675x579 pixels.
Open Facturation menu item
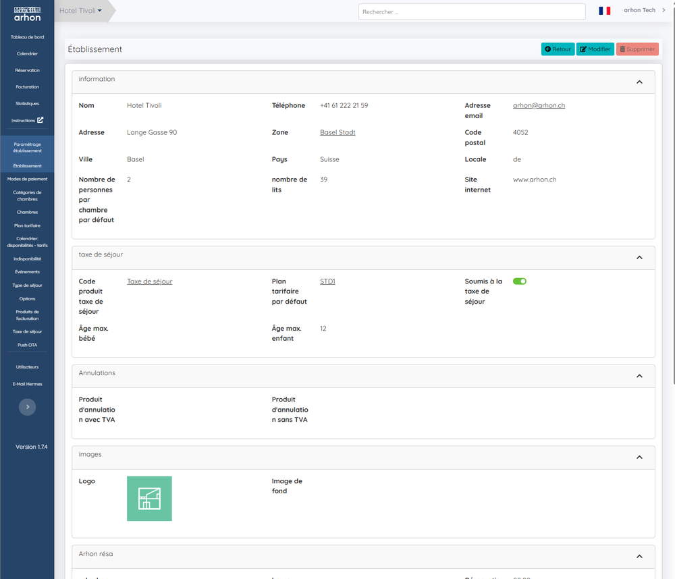pyautogui.click(x=27, y=87)
